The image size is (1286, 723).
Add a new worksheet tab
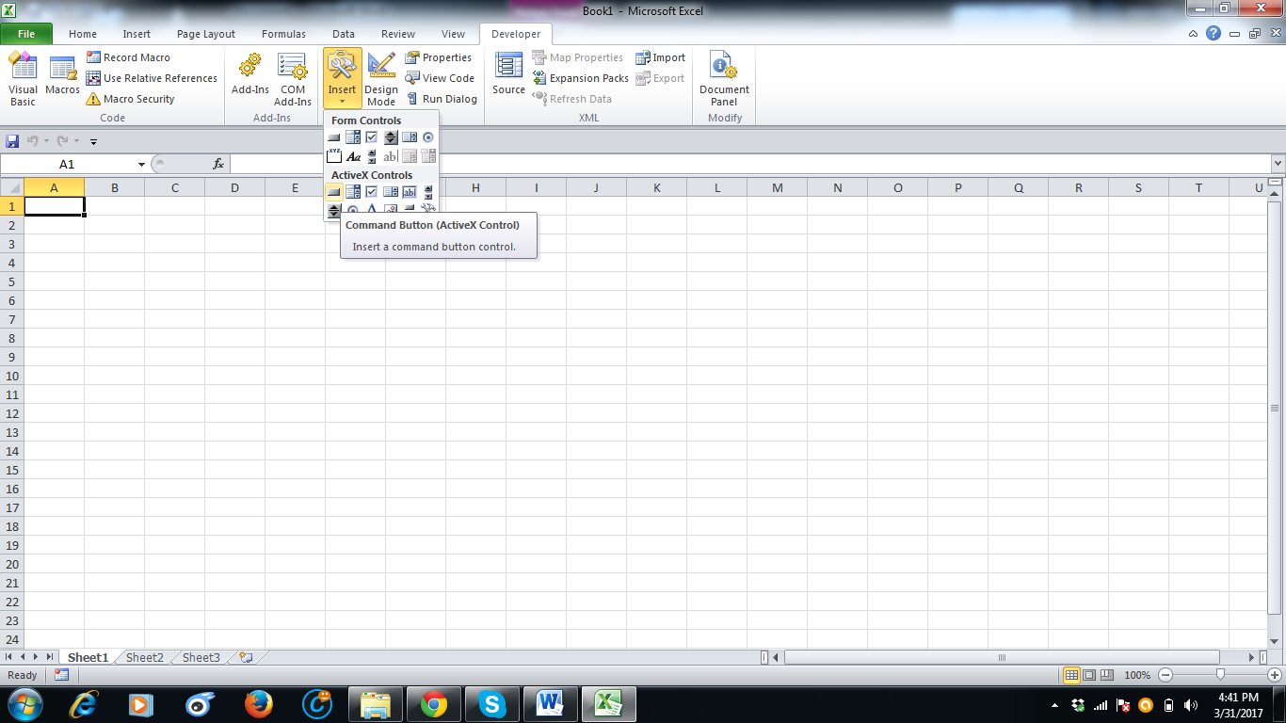click(x=246, y=657)
